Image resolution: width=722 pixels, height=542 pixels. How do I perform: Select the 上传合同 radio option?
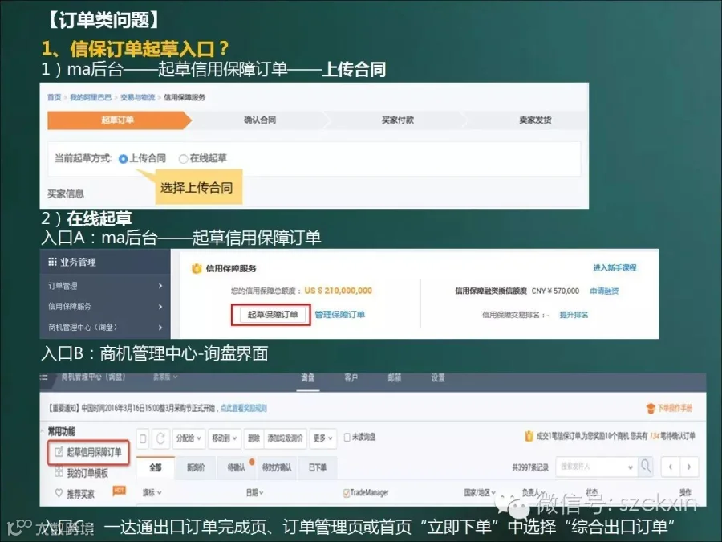(123, 159)
